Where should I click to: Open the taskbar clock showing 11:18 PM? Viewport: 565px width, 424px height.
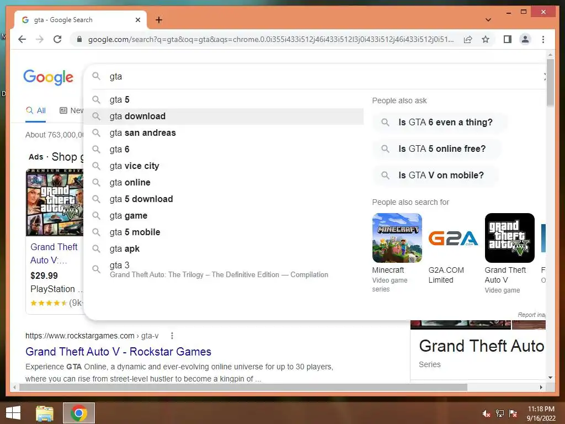(x=541, y=414)
